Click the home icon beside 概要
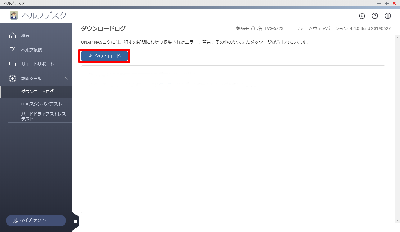 coord(12,36)
